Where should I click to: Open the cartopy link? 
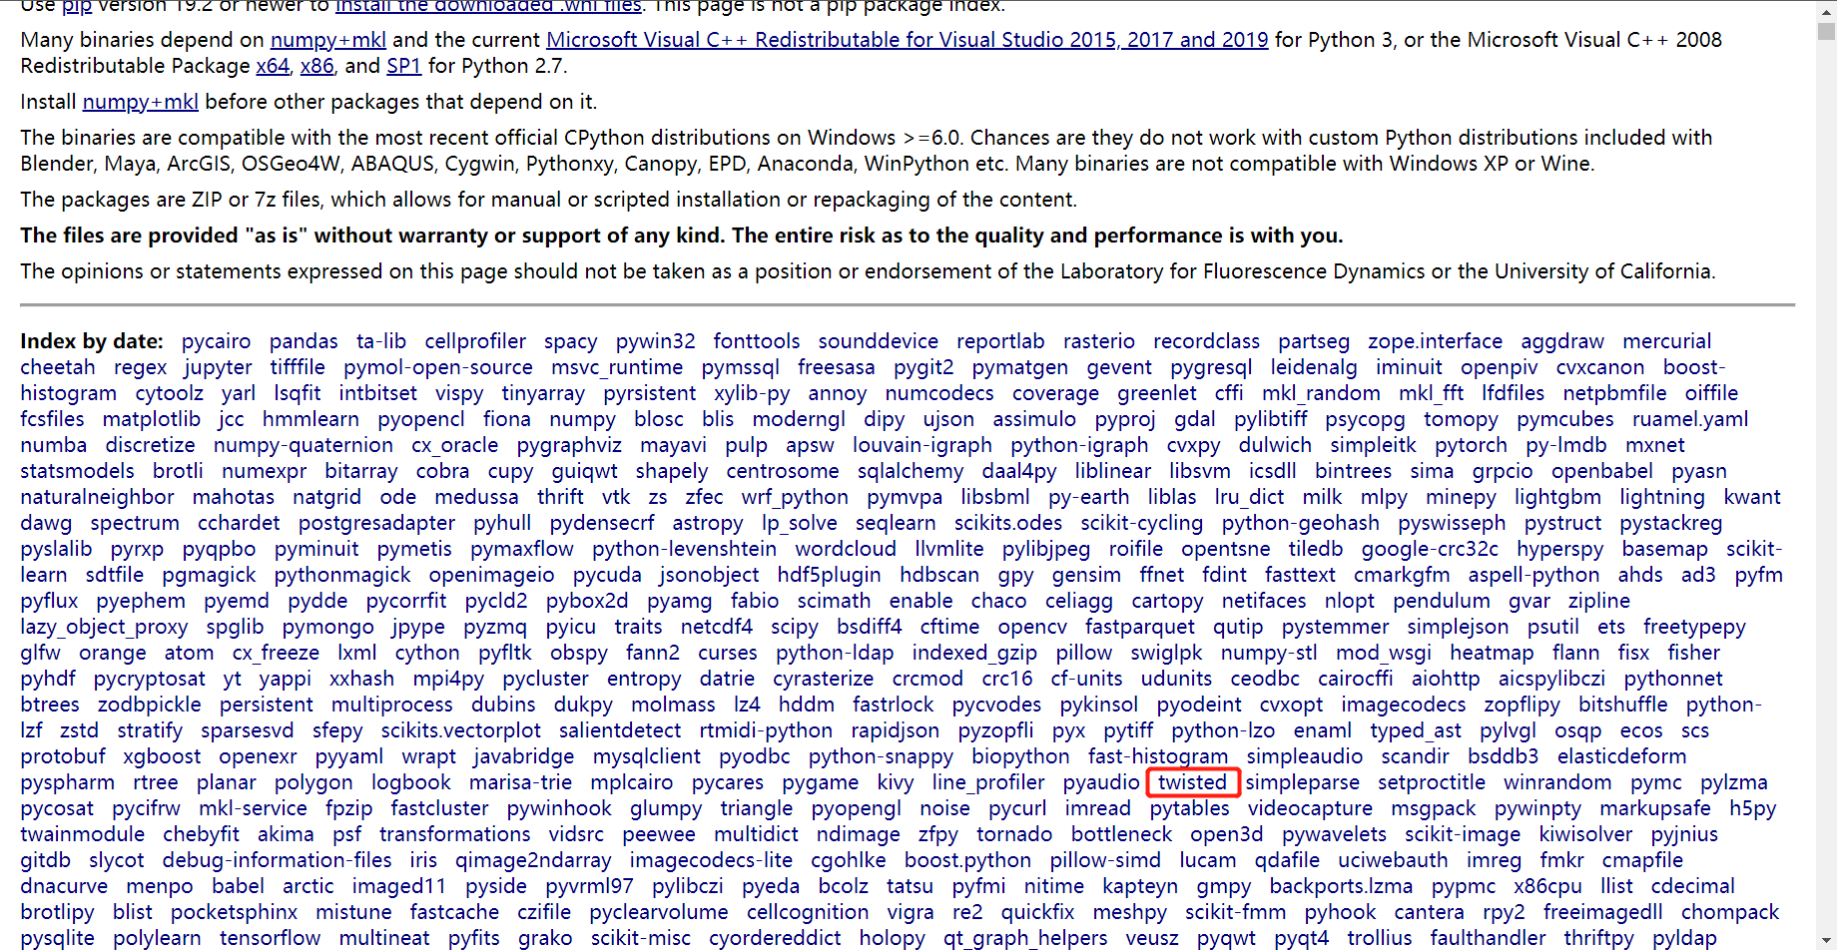click(x=1167, y=601)
